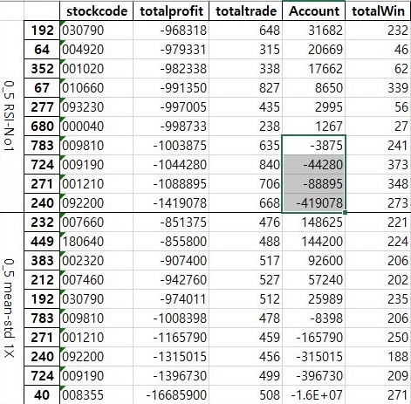Viewport: 411px width, 404px height.
Task: Select stockcode cell 002320
Action: tap(96, 261)
